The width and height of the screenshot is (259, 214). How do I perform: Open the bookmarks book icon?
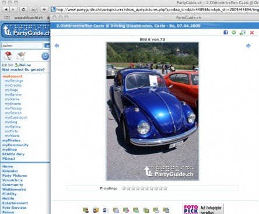[x=7, y=17]
